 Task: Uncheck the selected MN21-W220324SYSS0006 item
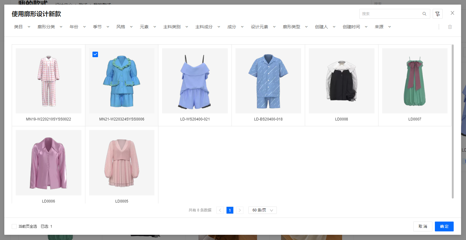tap(95, 54)
